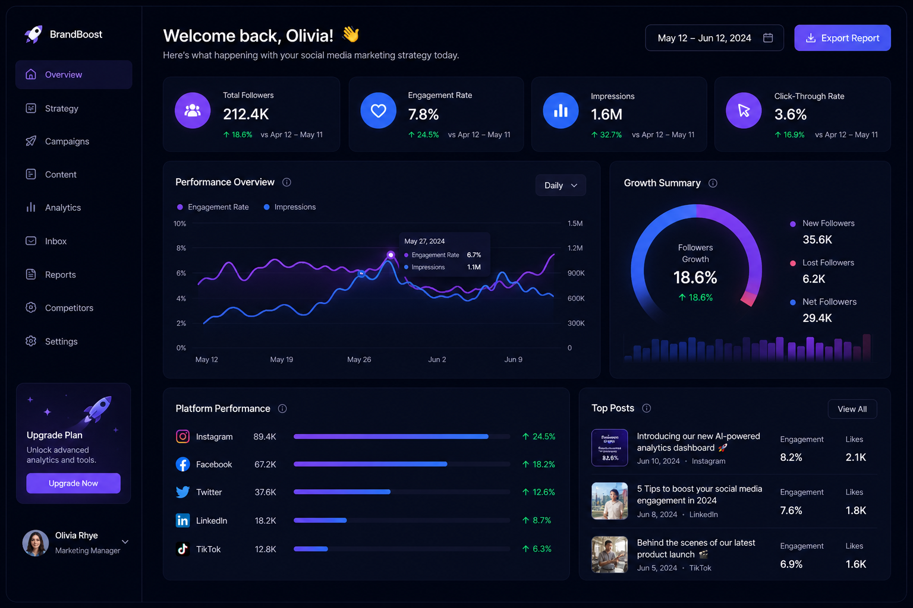The width and height of the screenshot is (913, 608).
Task: Click the Reports sidebar icon
Action: (x=31, y=274)
